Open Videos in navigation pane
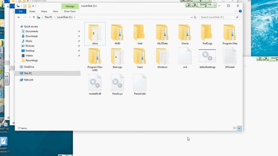This screenshot has width=278, height=156. coord(29,55)
